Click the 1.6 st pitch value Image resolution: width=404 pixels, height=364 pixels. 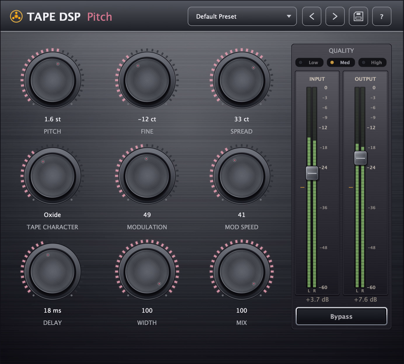(x=53, y=119)
